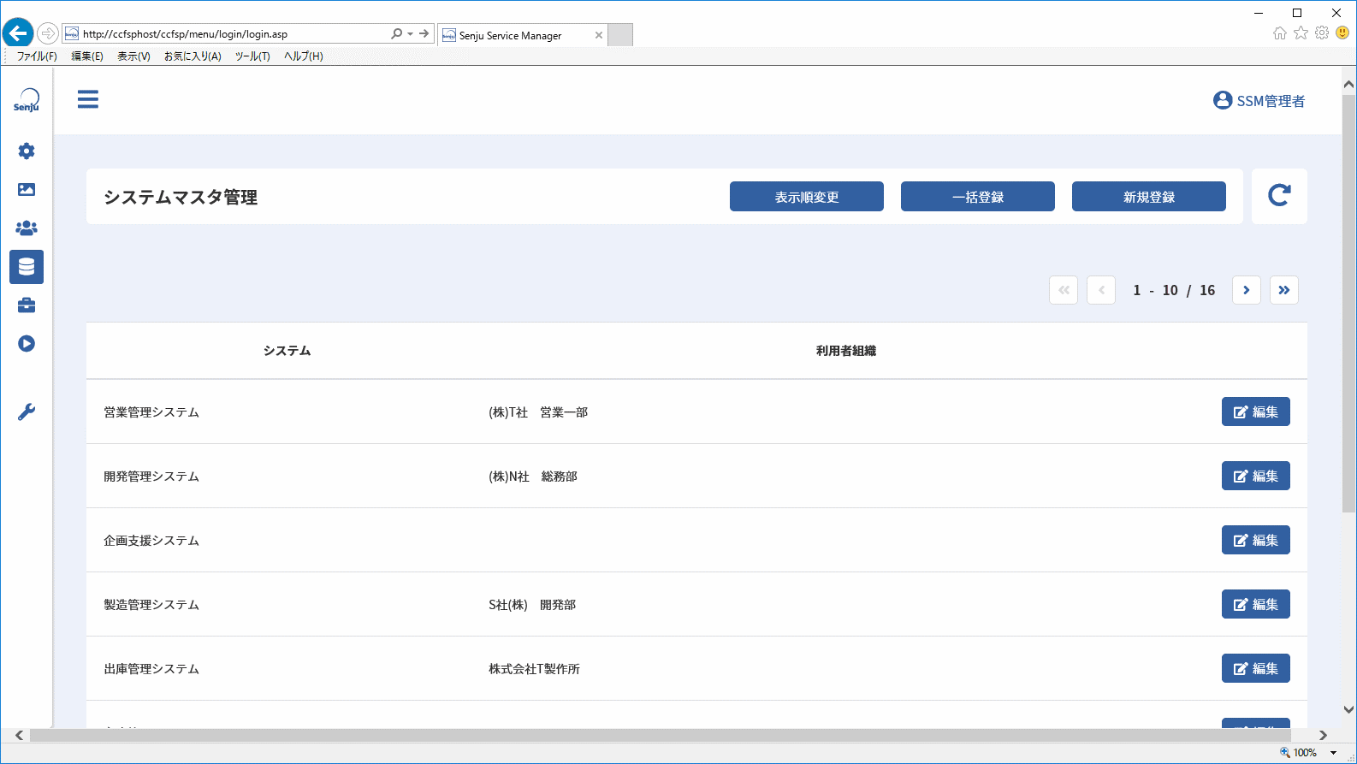Open the briefcase sidebar icon

(x=27, y=305)
